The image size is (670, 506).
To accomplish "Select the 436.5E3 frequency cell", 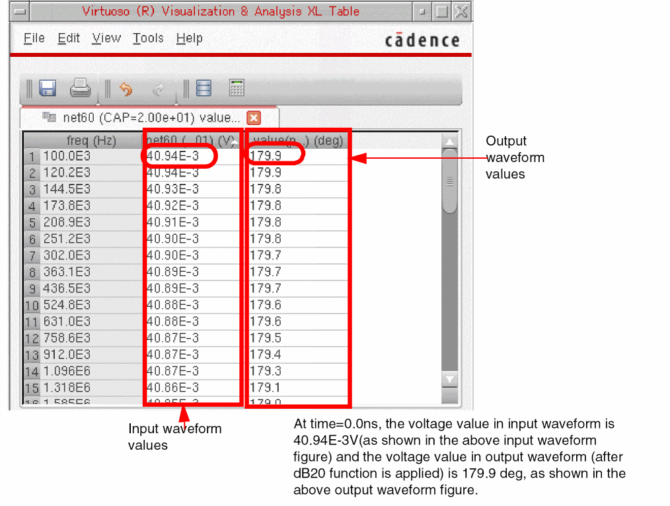I will (x=91, y=288).
